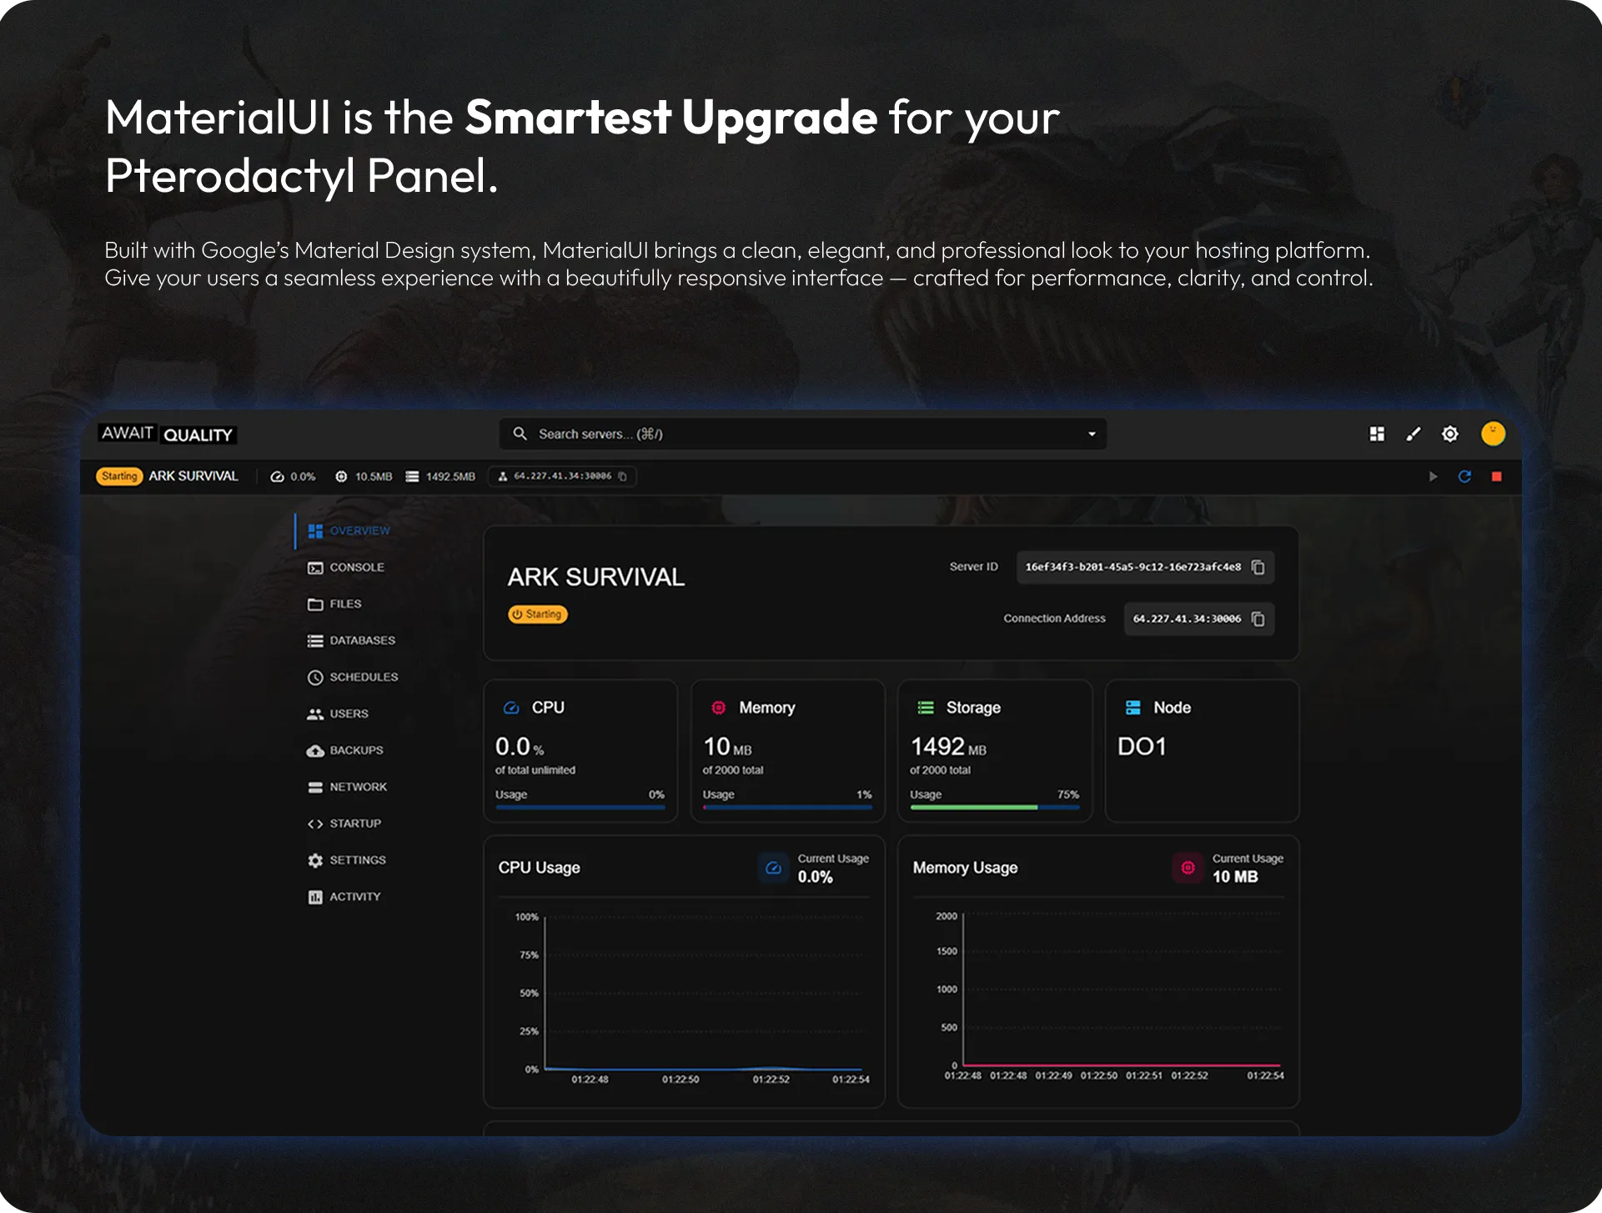Click the AWAIT QUALITY logo
1602x1213 pixels.
pos(168,434)
